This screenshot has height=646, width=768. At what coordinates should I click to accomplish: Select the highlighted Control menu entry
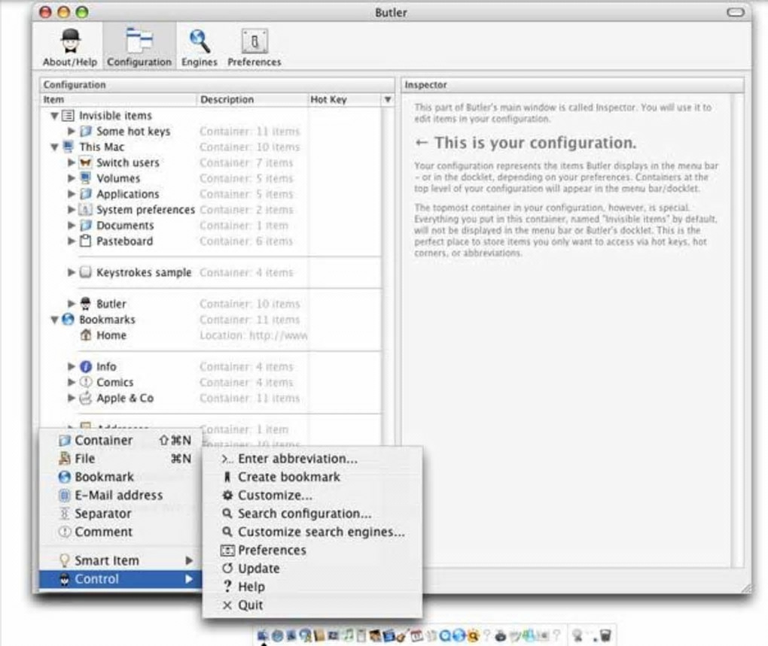[x=120, y=579]
